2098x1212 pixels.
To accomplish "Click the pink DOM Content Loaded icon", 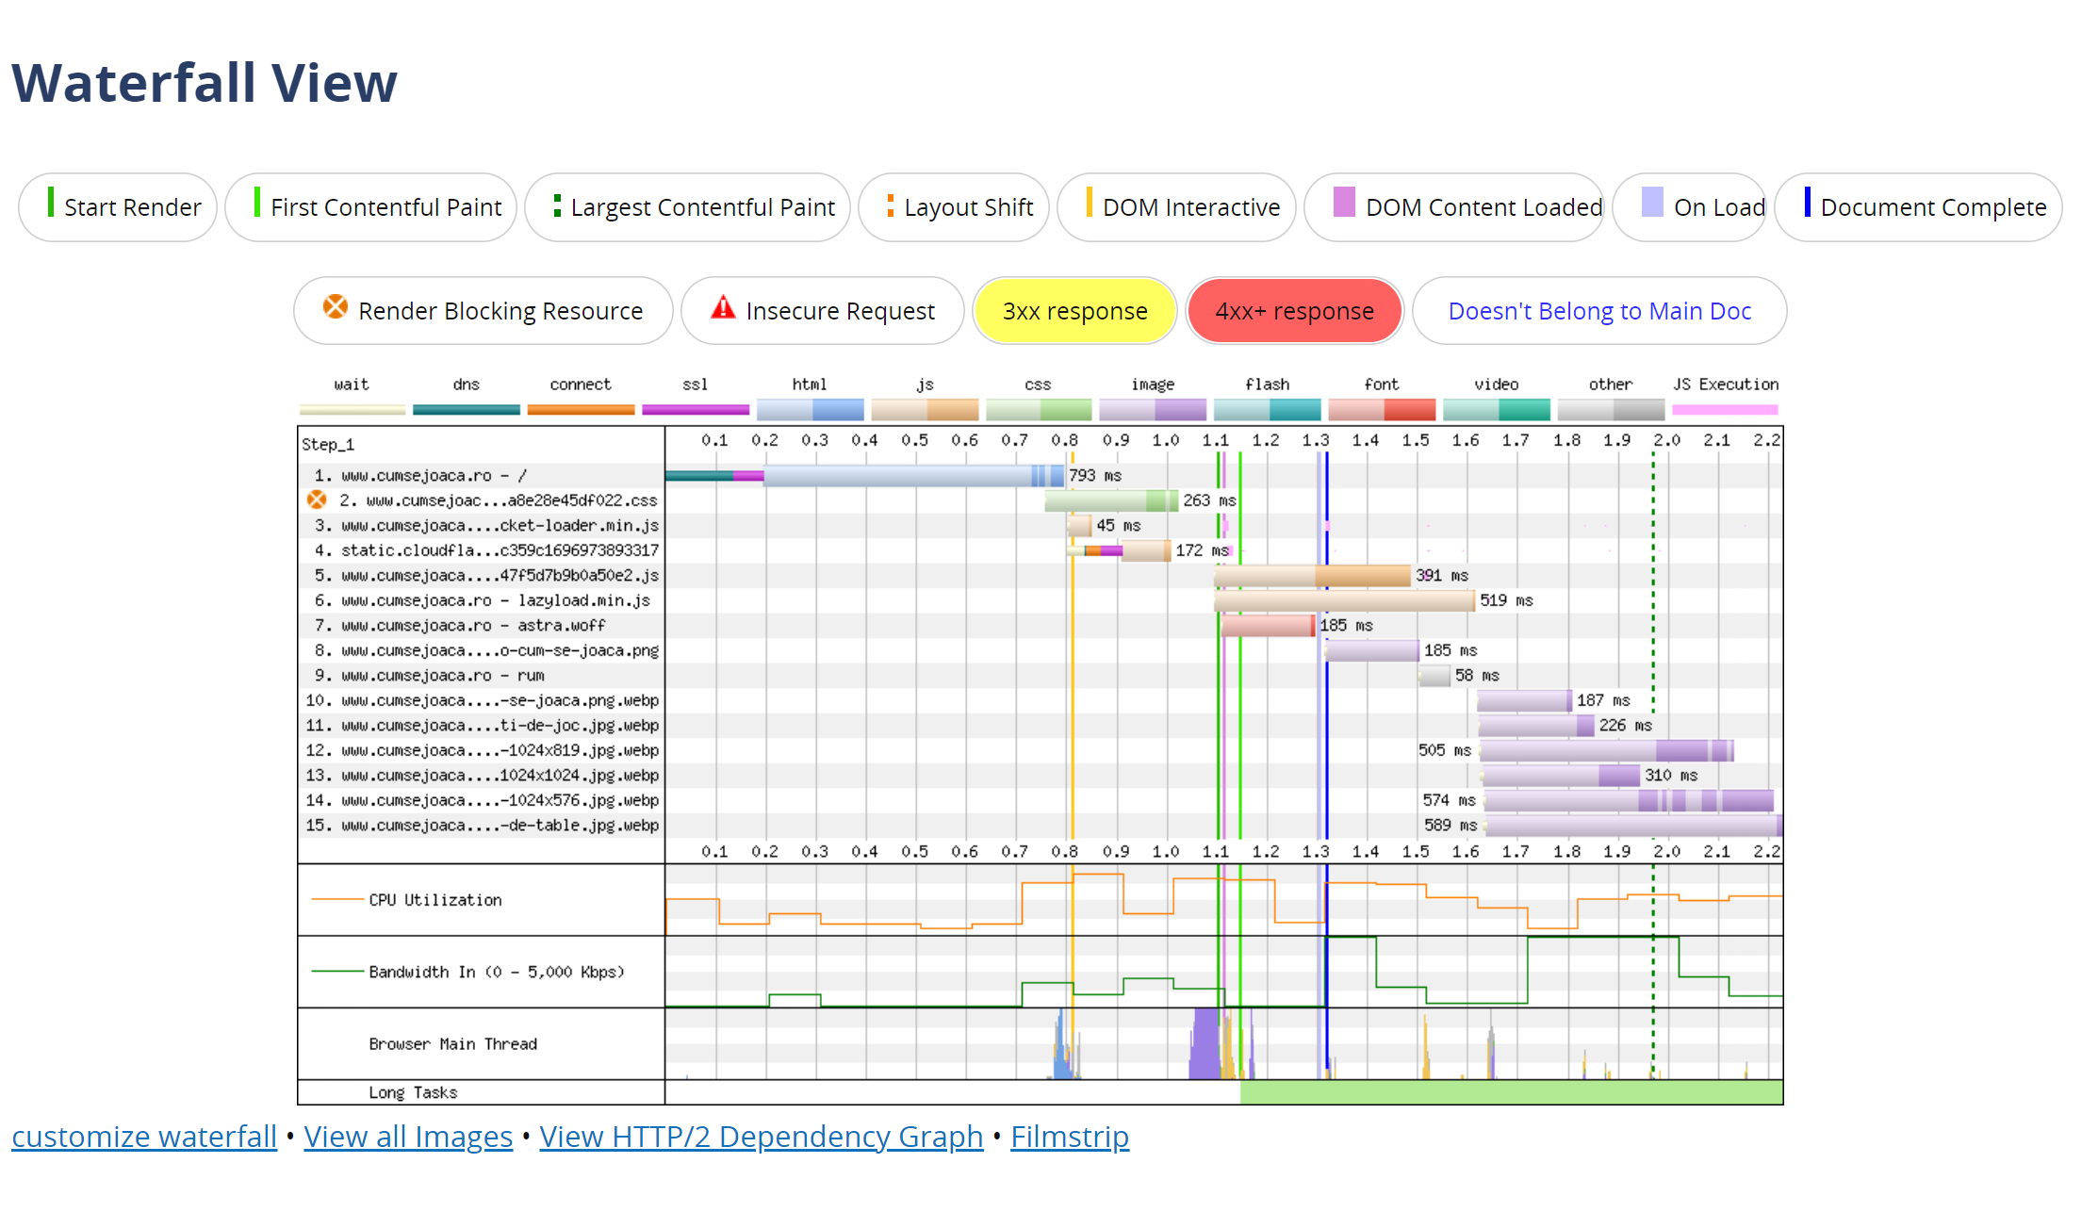I will coord(1344,203).
